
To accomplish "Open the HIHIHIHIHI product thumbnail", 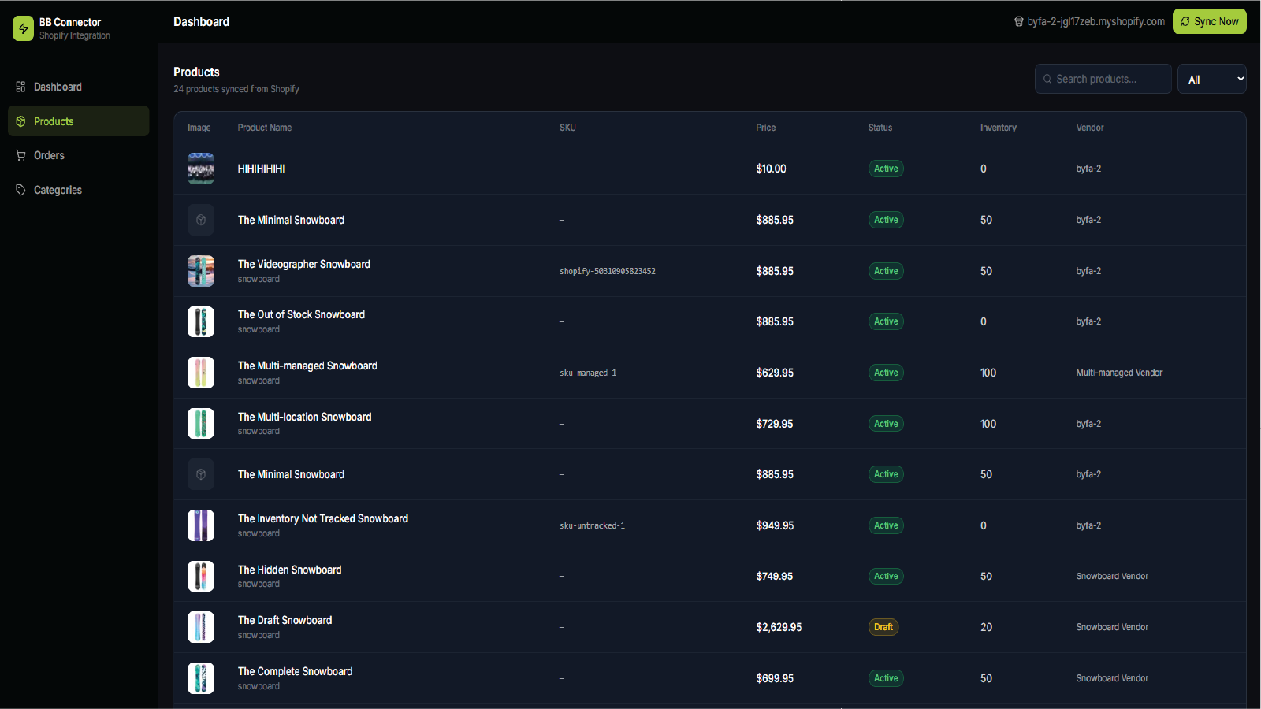I will [201, 169].
